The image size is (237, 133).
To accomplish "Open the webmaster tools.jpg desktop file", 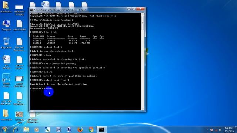I will pyautogui.click(x=19, y=10).
